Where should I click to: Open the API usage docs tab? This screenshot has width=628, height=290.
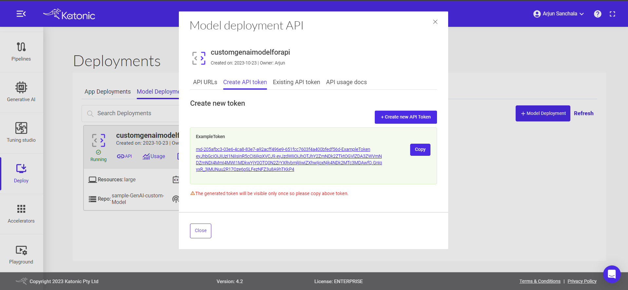[346, 82]
